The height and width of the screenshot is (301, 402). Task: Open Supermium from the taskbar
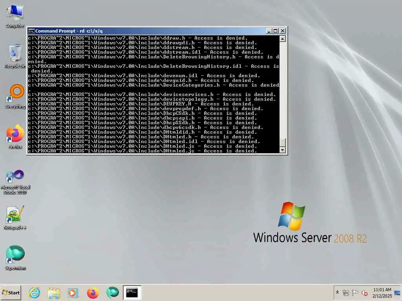point(112,292)
